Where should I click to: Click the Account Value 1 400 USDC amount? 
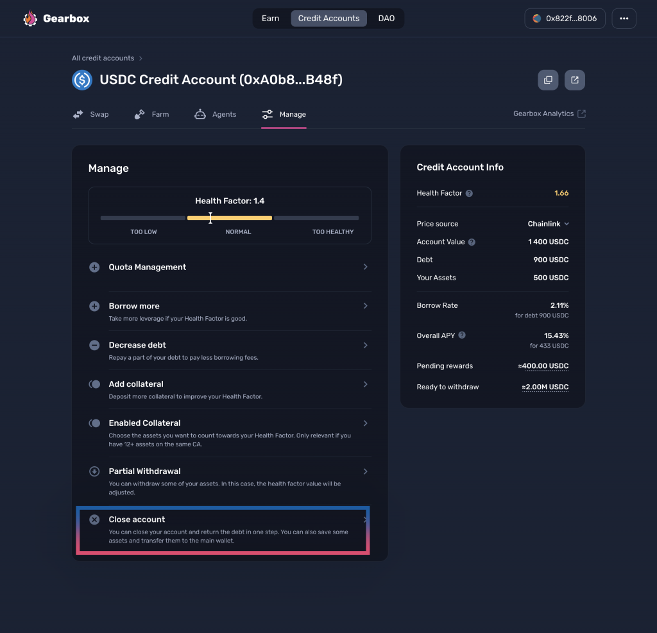click(548, 242)
